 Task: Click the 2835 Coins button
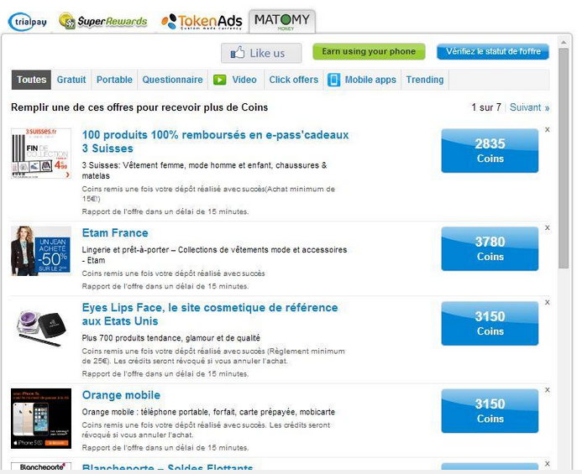[490, 150]
